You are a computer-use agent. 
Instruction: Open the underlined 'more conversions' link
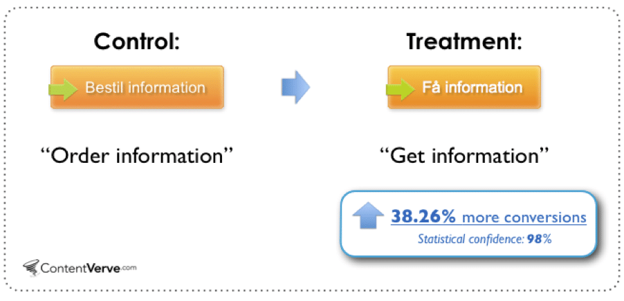point(524,217)
